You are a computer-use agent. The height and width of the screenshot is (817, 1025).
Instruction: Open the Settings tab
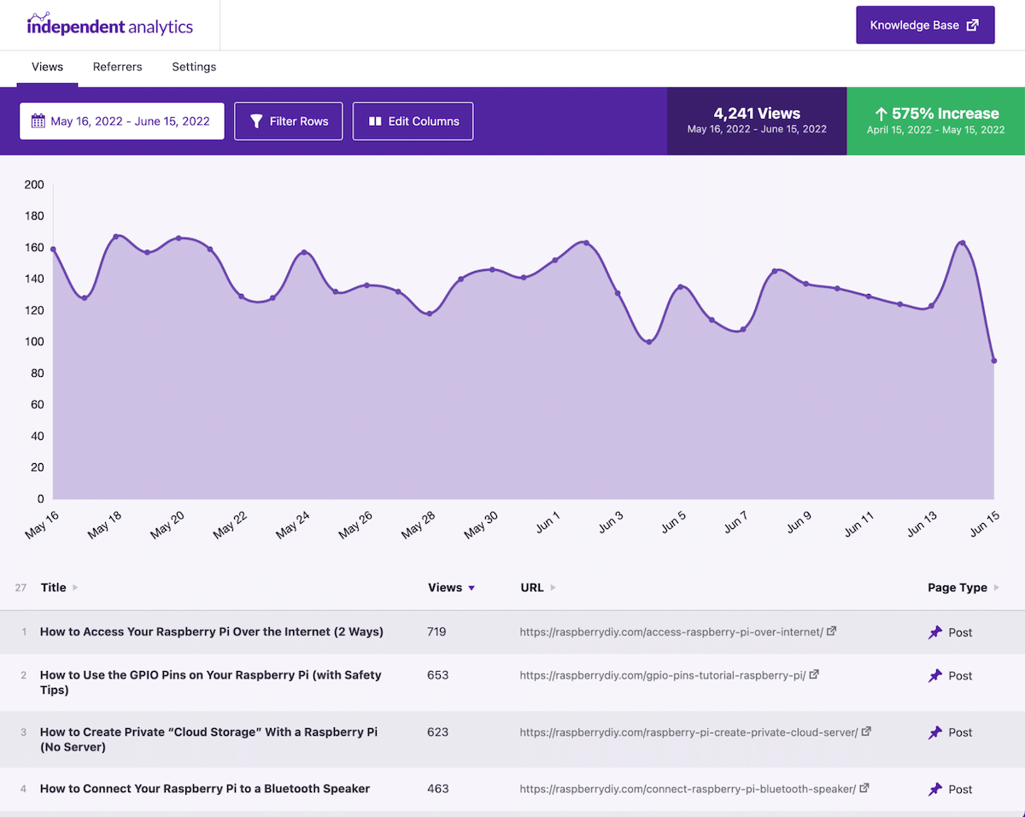click(193, 67)
